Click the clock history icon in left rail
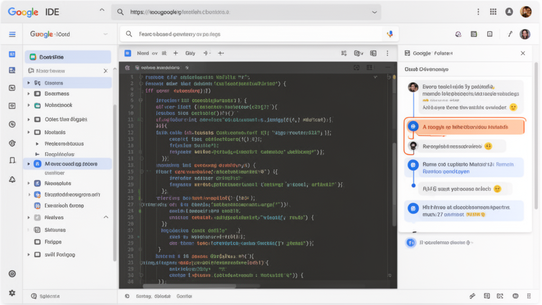This screenshot has height=305, width=542. click(x=12, y=124)
